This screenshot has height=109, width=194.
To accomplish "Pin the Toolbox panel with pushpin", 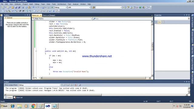I will pyautogui.click(x=27, y=15).
